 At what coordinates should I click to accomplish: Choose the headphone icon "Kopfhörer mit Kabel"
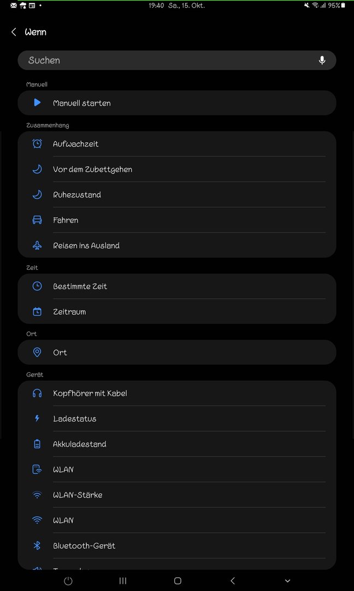click(x=37, y=393)
